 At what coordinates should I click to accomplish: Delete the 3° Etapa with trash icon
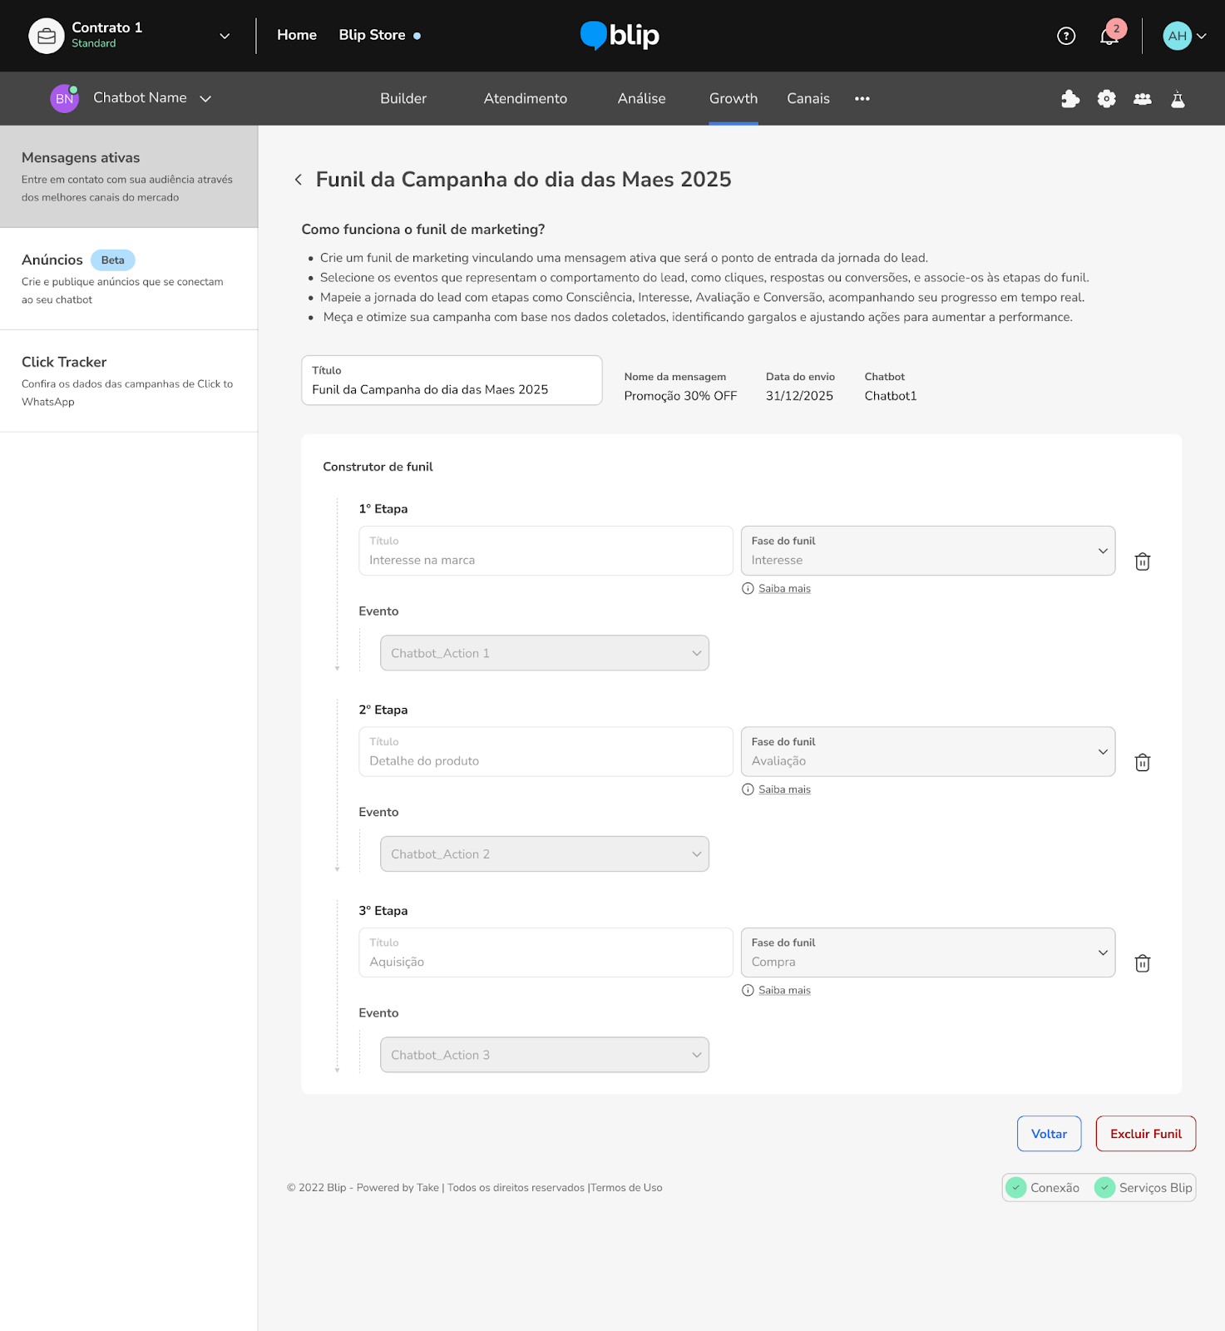pos(1142,963)
